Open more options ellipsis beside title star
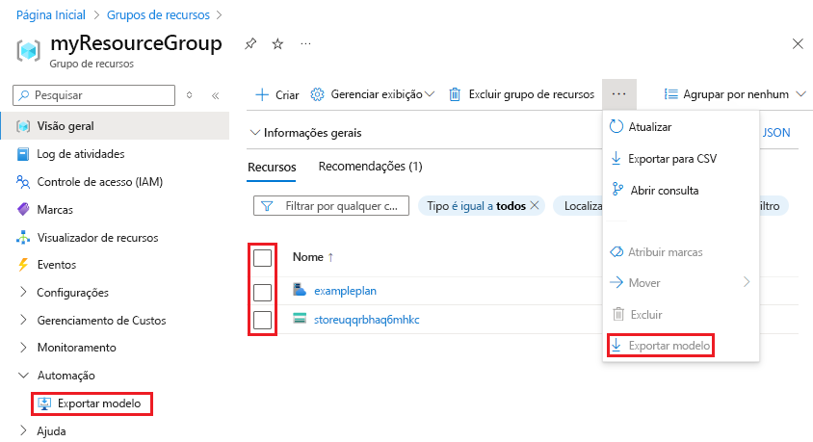The height and width of the screenshot is (442, 813). tap(306, 44)
